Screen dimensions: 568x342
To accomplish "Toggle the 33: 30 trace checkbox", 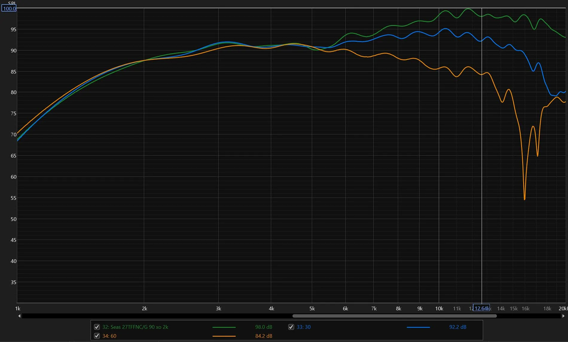I will click(x=291, y=327).
